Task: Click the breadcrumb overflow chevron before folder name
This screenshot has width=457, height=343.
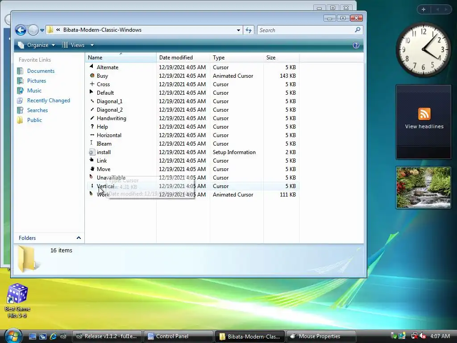Action: tap(58, 30)
